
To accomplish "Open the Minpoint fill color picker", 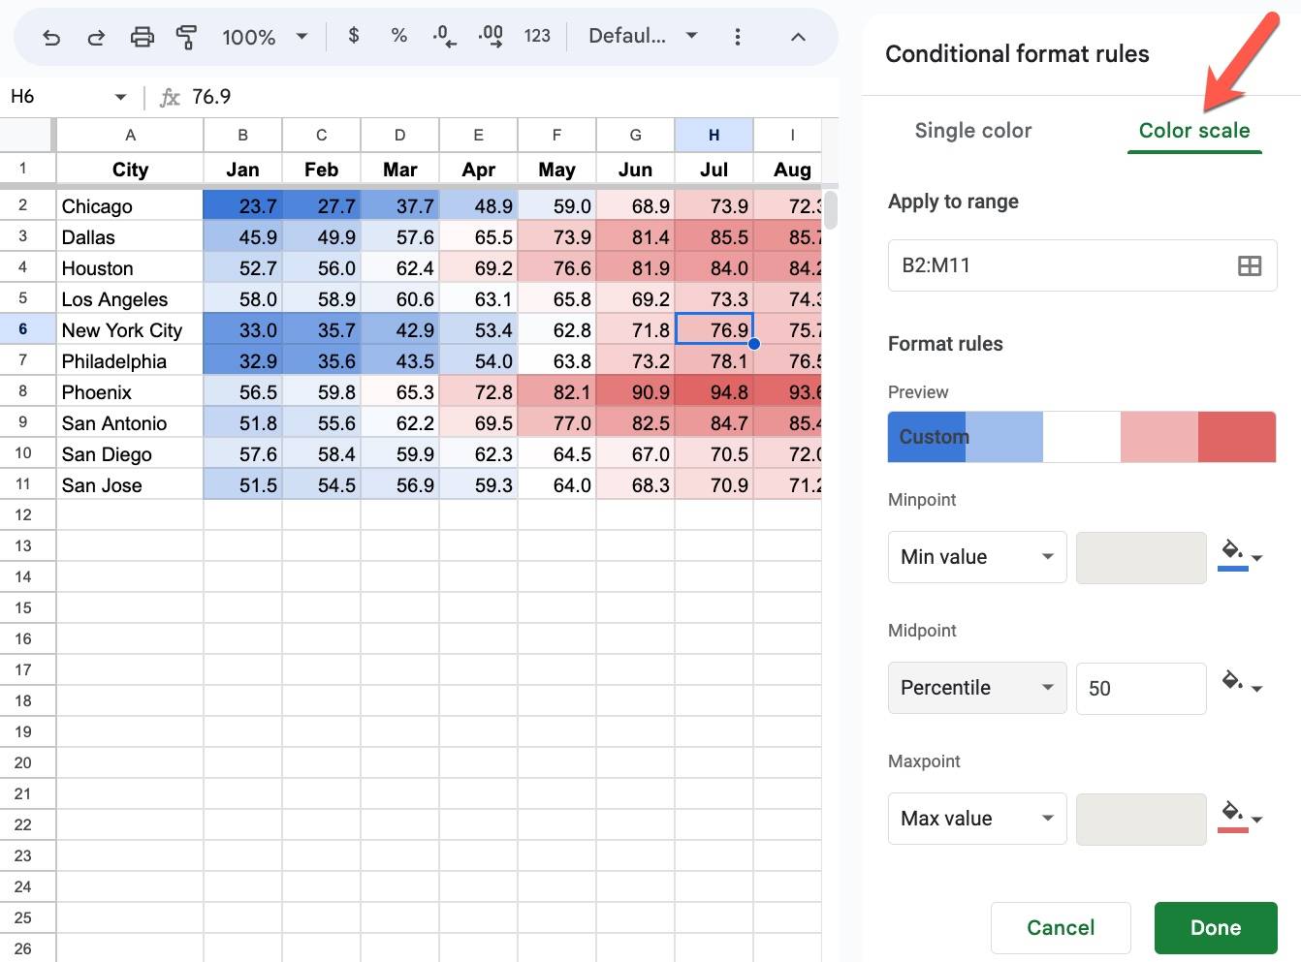I will click(1240, 555).
